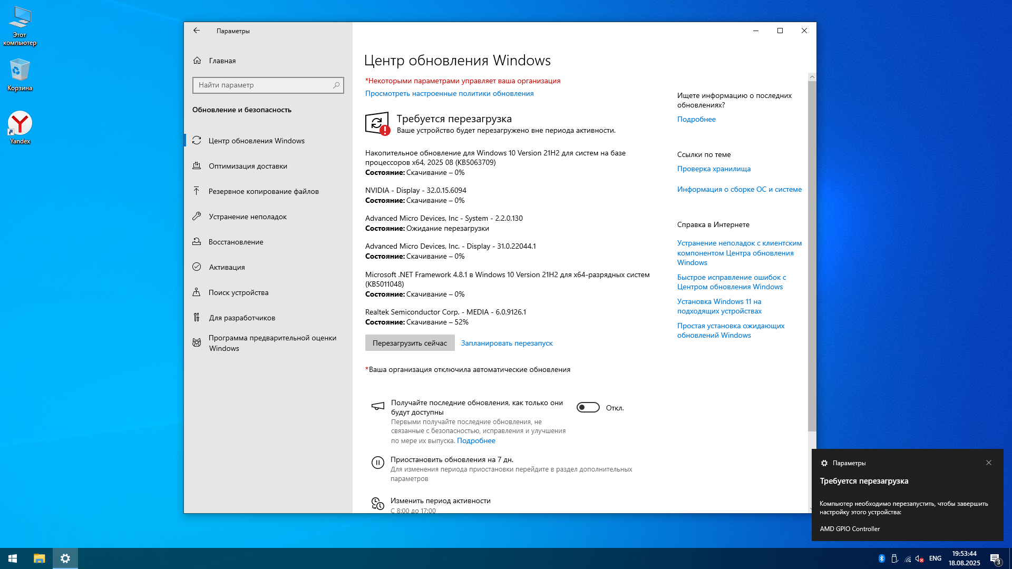Dismiss the Требуется перезагрузка notification
The width and height of the screenshot is (1012, 569).
click(989, 463)
